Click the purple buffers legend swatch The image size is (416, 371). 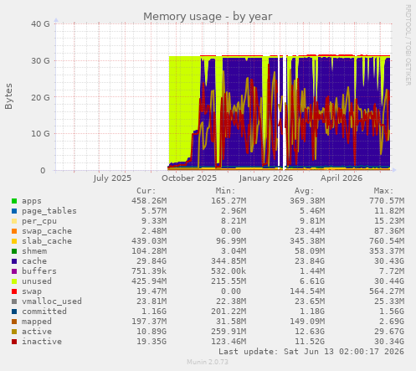(14, 271)
